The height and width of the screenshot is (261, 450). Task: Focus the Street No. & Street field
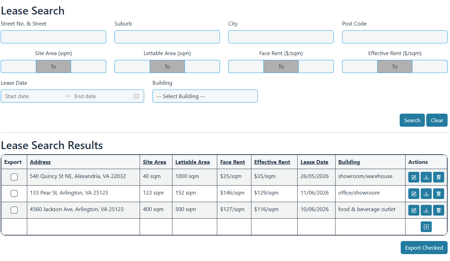[53, 37]
